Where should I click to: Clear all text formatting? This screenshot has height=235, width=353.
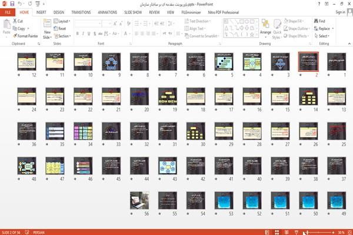click(128, 24)
